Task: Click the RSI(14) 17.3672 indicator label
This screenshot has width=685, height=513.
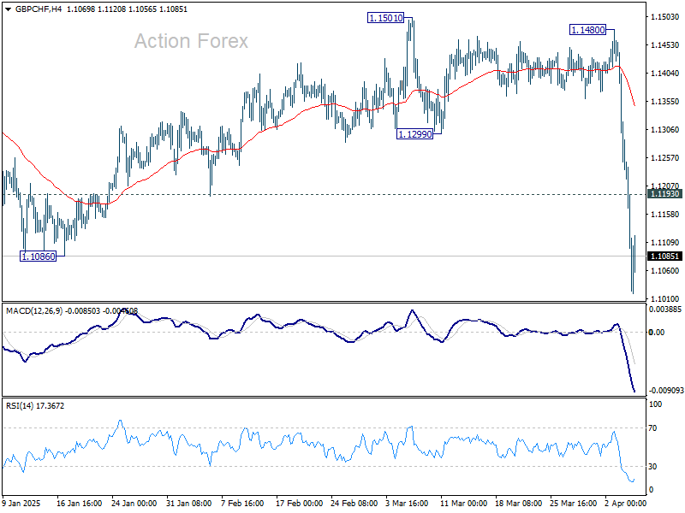Action: click(x=35, y=405)
